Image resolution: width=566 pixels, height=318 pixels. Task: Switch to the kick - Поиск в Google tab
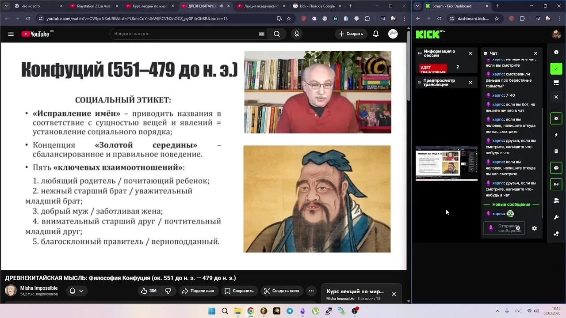pyautogui.click(x=317, y=6)
